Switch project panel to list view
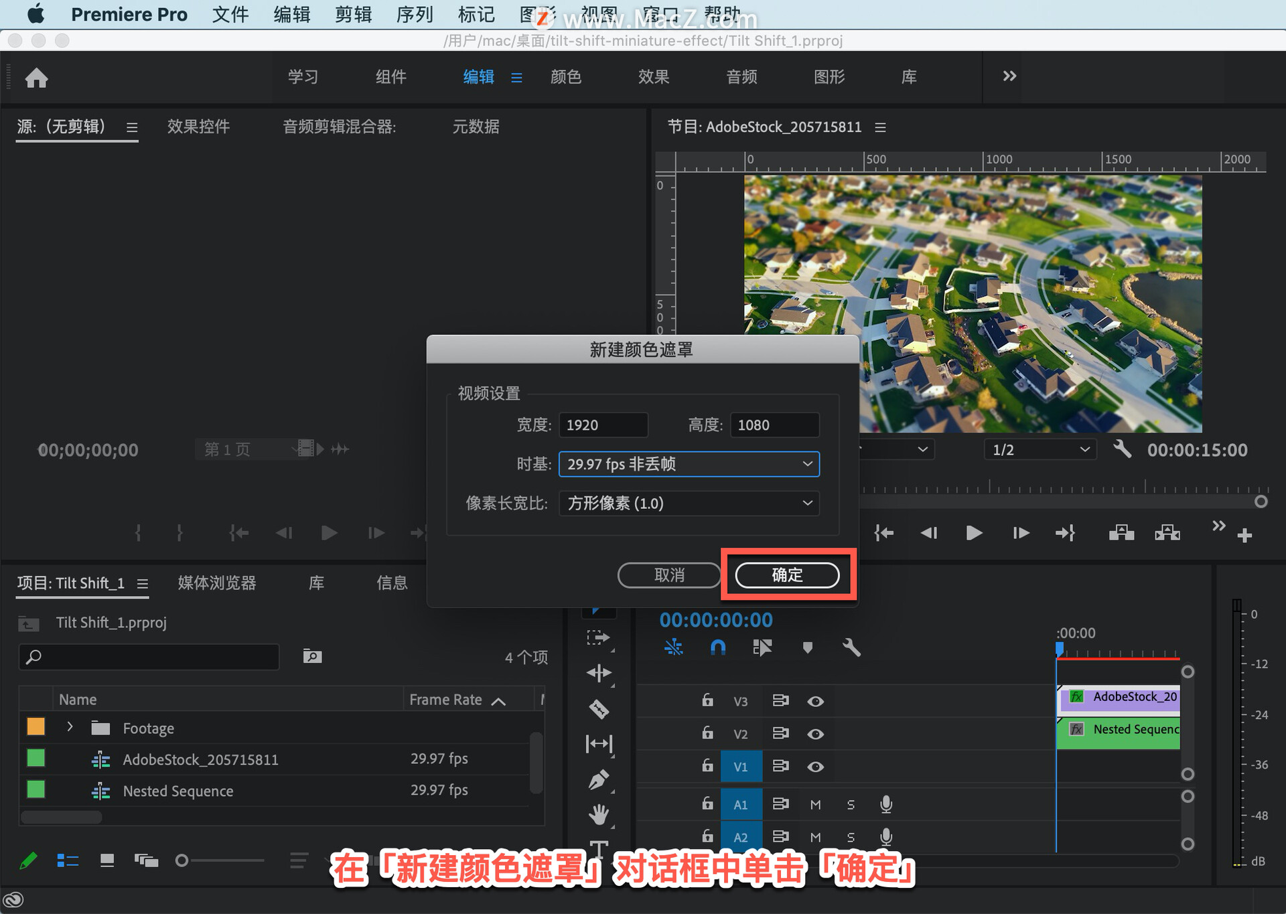The image size is (1286, 914). tap(68, 860)
